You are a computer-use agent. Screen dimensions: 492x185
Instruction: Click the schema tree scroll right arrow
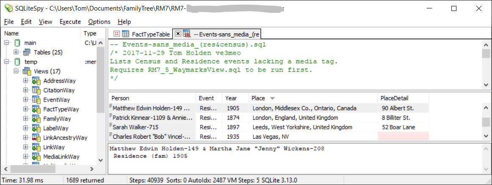[91, 169]
